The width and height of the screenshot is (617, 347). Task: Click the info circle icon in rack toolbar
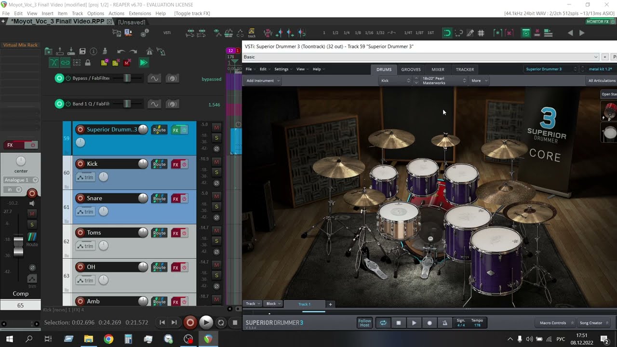[x=94, y=52]
